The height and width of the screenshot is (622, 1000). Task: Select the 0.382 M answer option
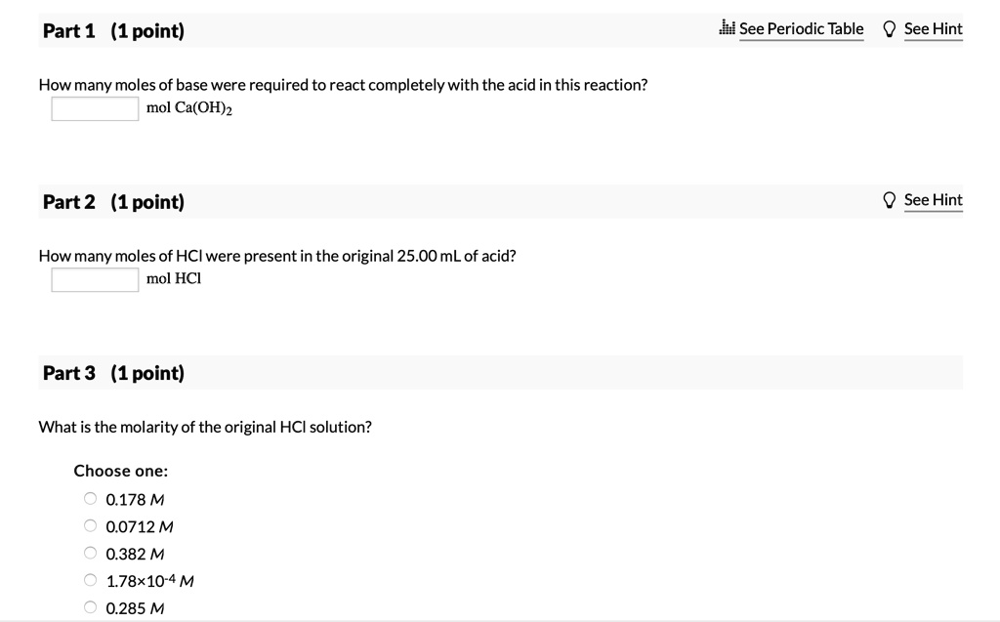coord(90,553)
